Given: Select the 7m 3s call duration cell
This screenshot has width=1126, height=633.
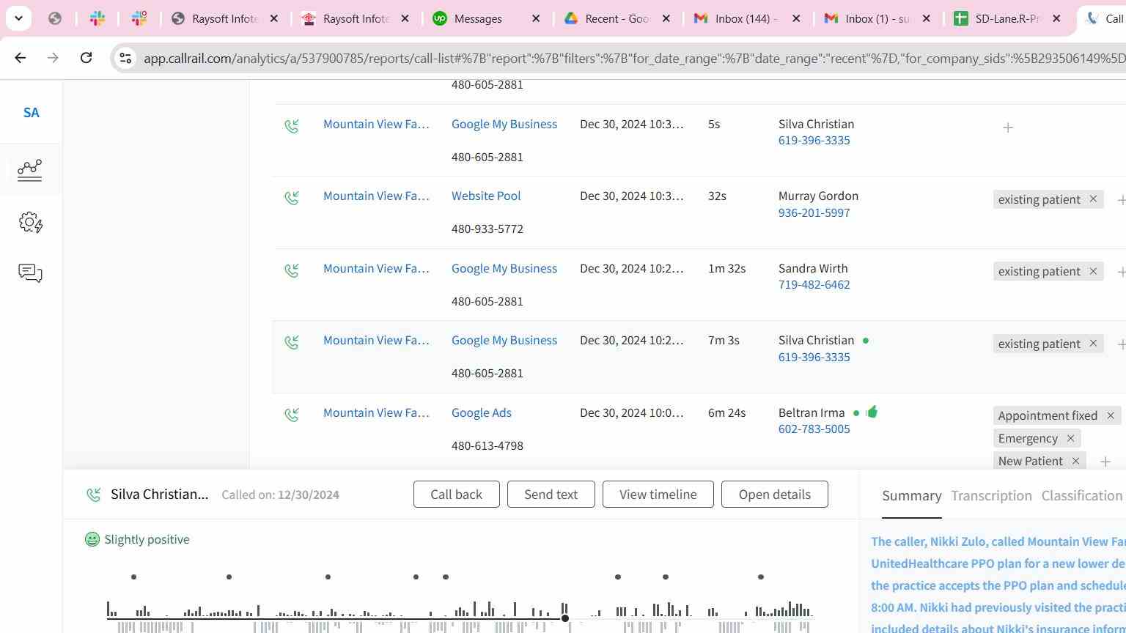Looking at the screenshot, I should [x=724, y=340].
